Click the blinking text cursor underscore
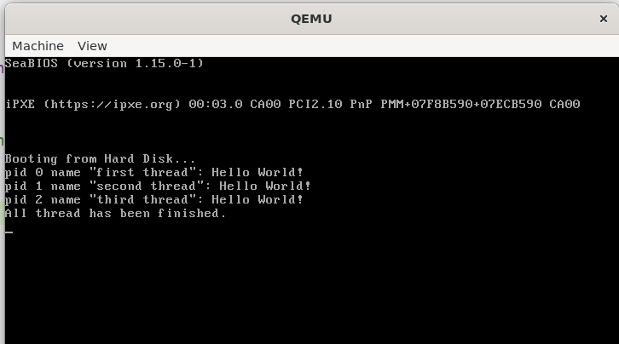The height and width of the screenshot is (344, 619). [x=9, y=232]
